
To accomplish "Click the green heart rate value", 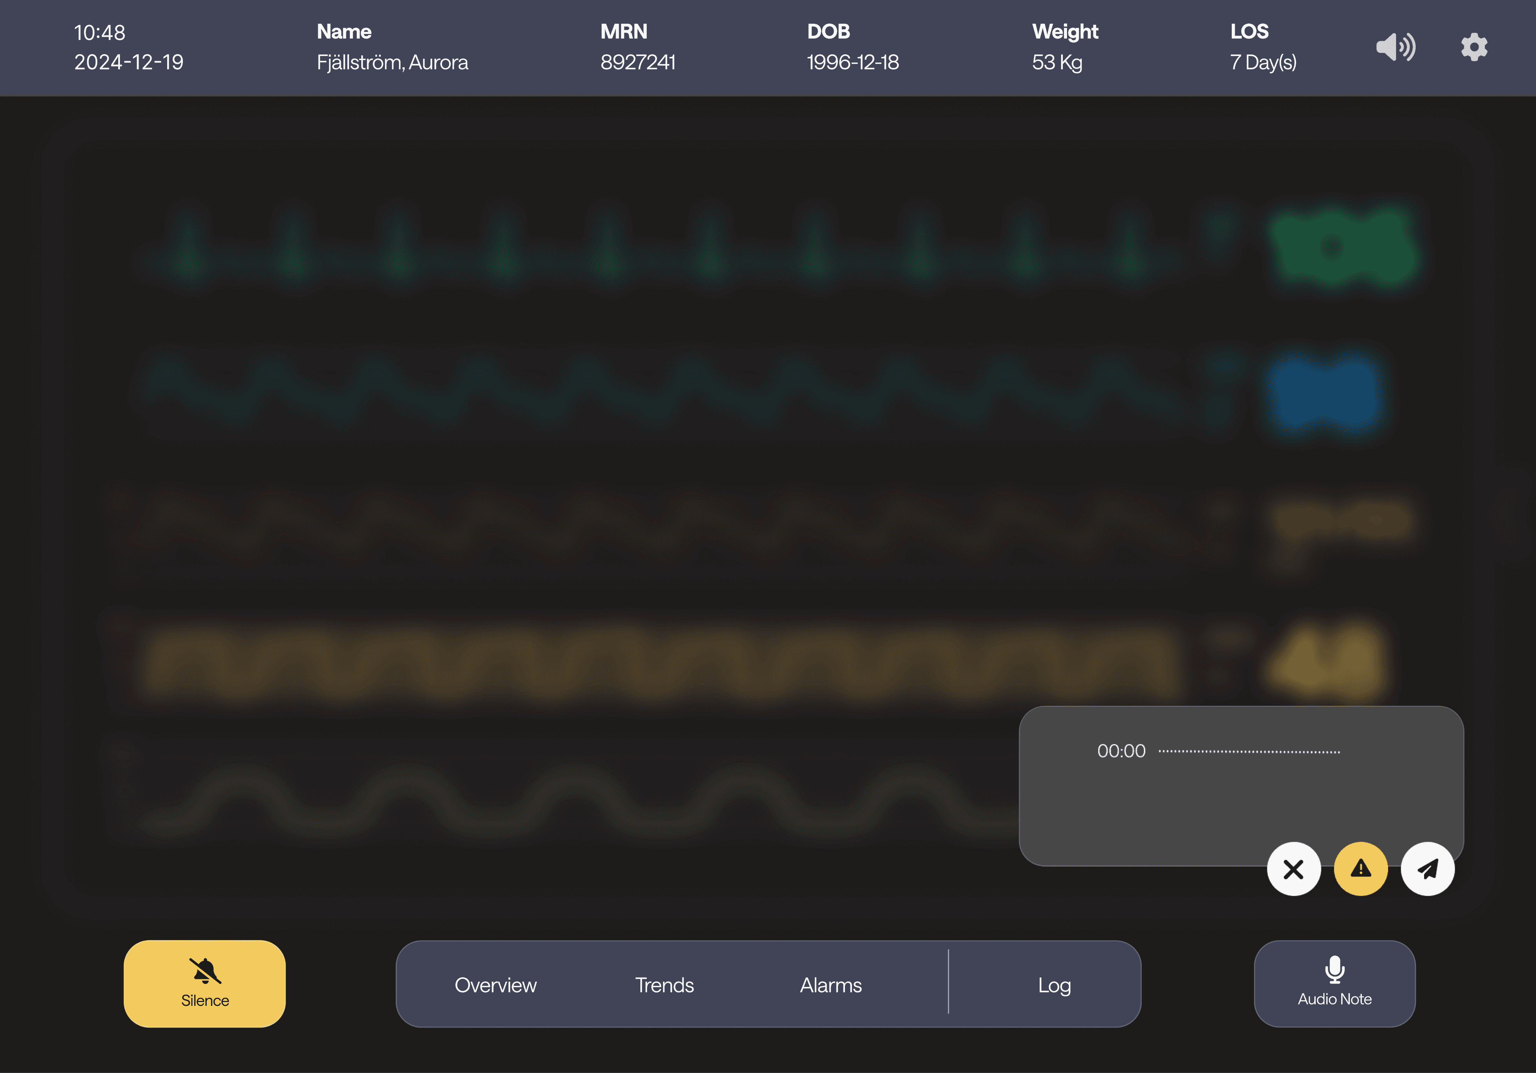I will tap(1345, 247).
